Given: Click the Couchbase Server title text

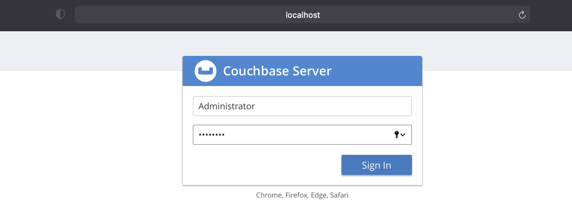Looking at the screenshot, I should click(277, 71).
